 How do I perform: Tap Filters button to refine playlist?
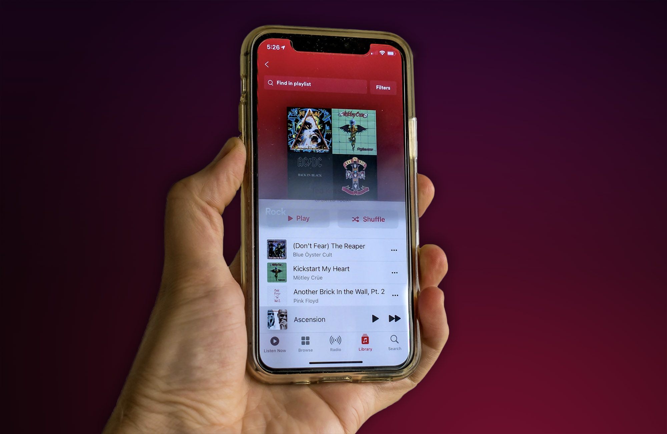[384, 87]
